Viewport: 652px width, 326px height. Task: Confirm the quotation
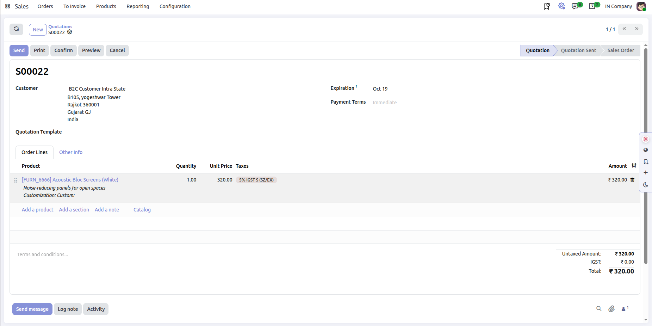coord(63,50)
